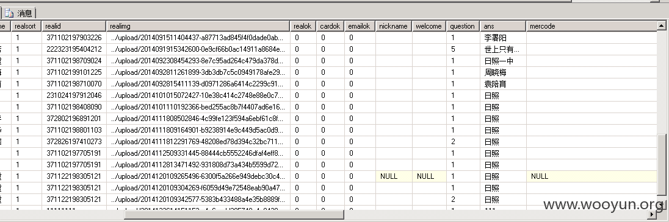
Task: Select realid cell 371102198709024
Action: [x=74, y=61]
